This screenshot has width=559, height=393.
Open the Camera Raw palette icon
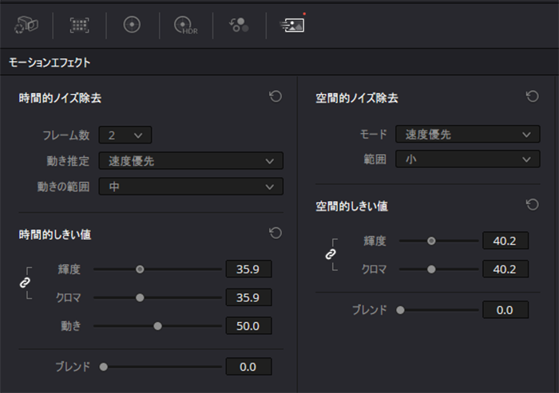pos(26,25)
